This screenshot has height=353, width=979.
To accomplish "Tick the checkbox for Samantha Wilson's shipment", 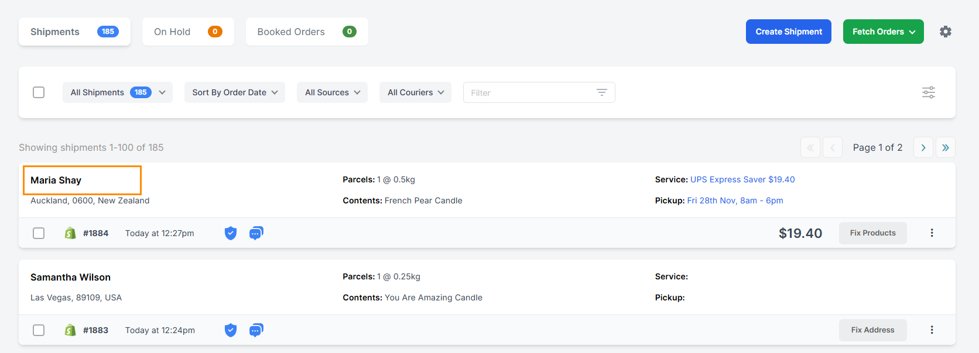I will pos(39,330).
